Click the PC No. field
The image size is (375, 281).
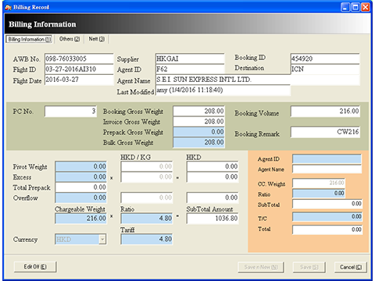pyautogui.click(x=70, y=112)
